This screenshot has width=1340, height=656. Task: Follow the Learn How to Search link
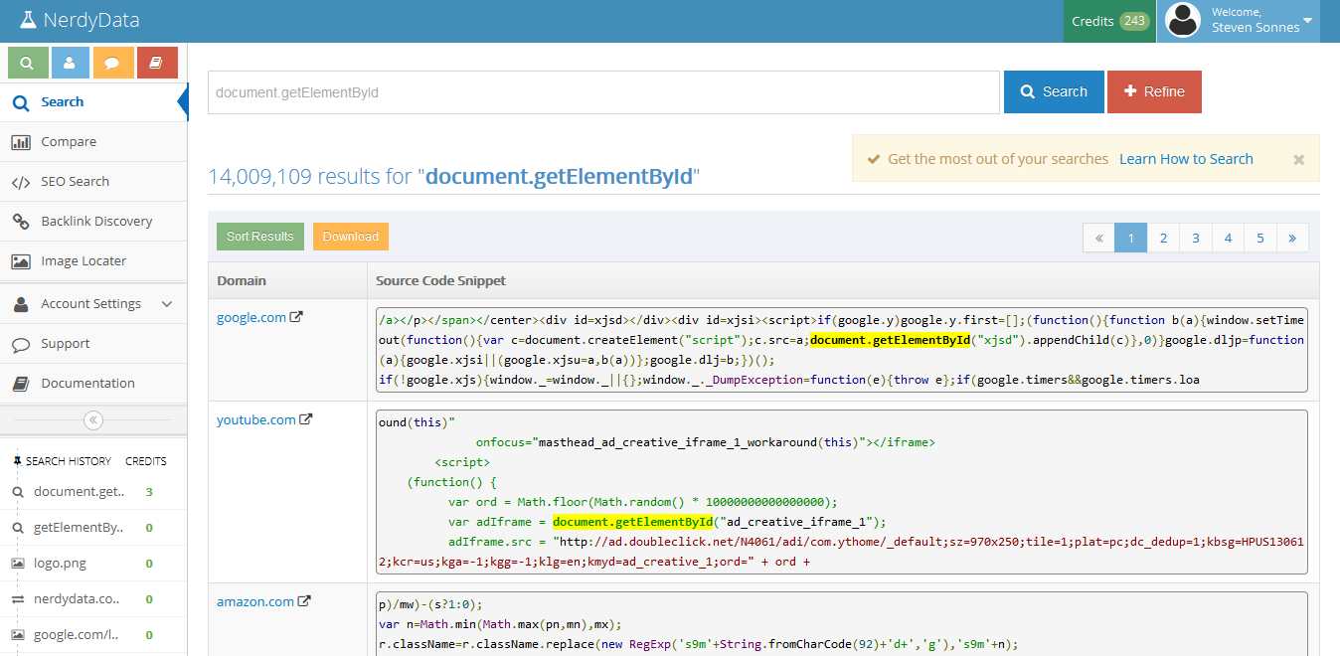pos(1186,159)
